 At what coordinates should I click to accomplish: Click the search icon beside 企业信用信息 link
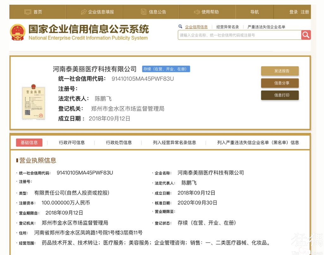tap(180, 26)
